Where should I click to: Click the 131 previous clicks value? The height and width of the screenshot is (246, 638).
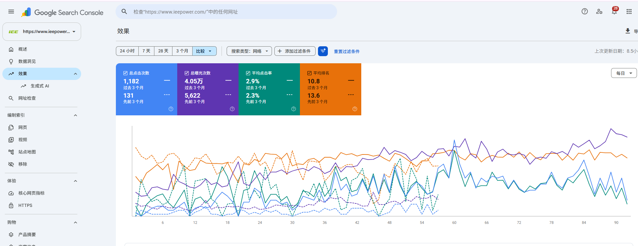(x=128, y=96)
